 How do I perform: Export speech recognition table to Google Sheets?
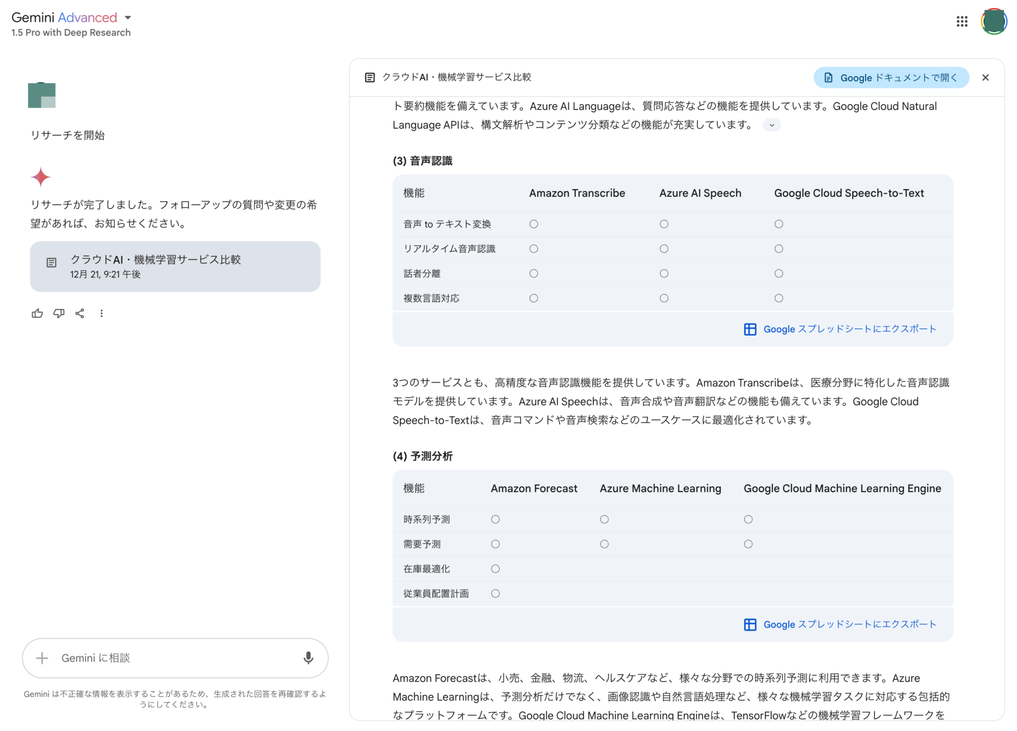click(x=840, y=329)
